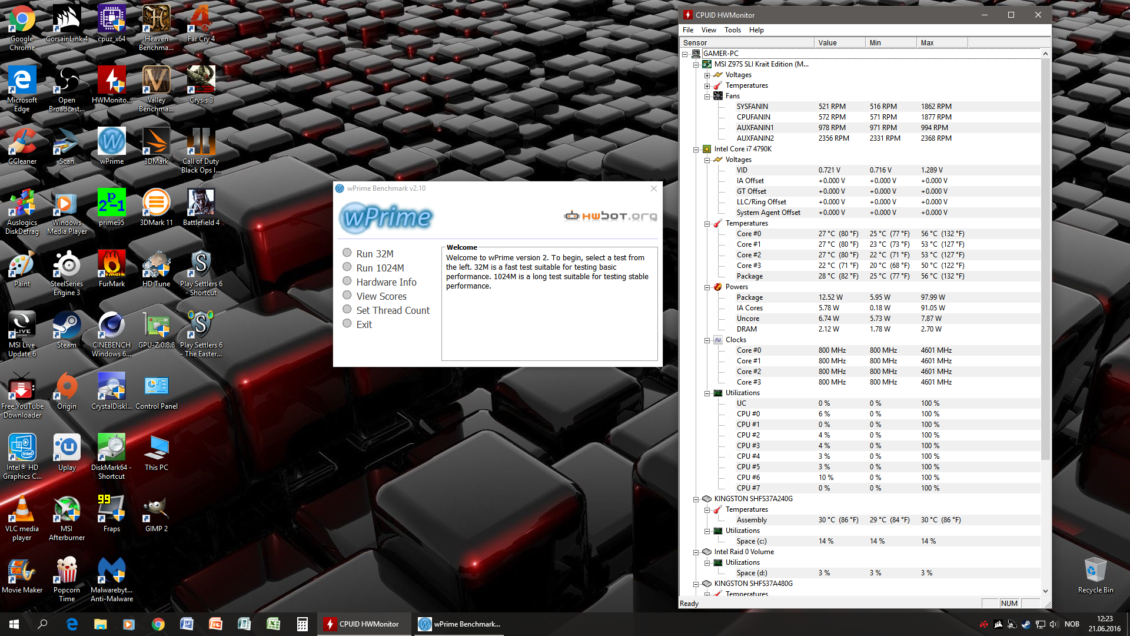Open the HWBOT.org link in wPrime
This screenshot has width=1130, height=636.
click(x=610, y=216)
